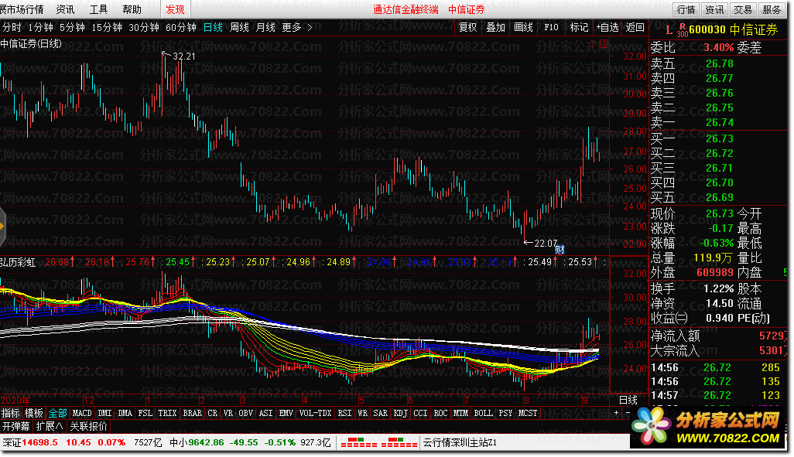This screenshot has width=794, height=457.
Task: Switch to the 1分钟 chart
Action: click(x=40, y=27)
